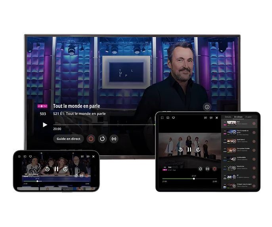Click the quality/CC icon on phone player
The image size is (272, 227).
point(88,157)
